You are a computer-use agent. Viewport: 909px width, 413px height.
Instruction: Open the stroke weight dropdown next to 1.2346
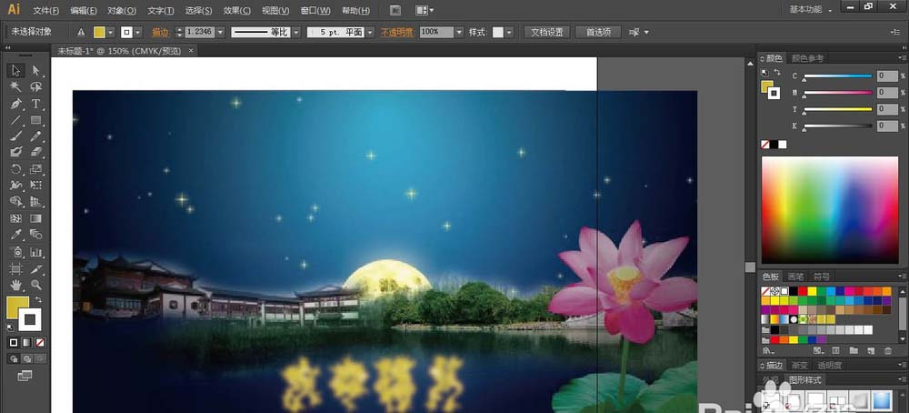tap(220, 33)
